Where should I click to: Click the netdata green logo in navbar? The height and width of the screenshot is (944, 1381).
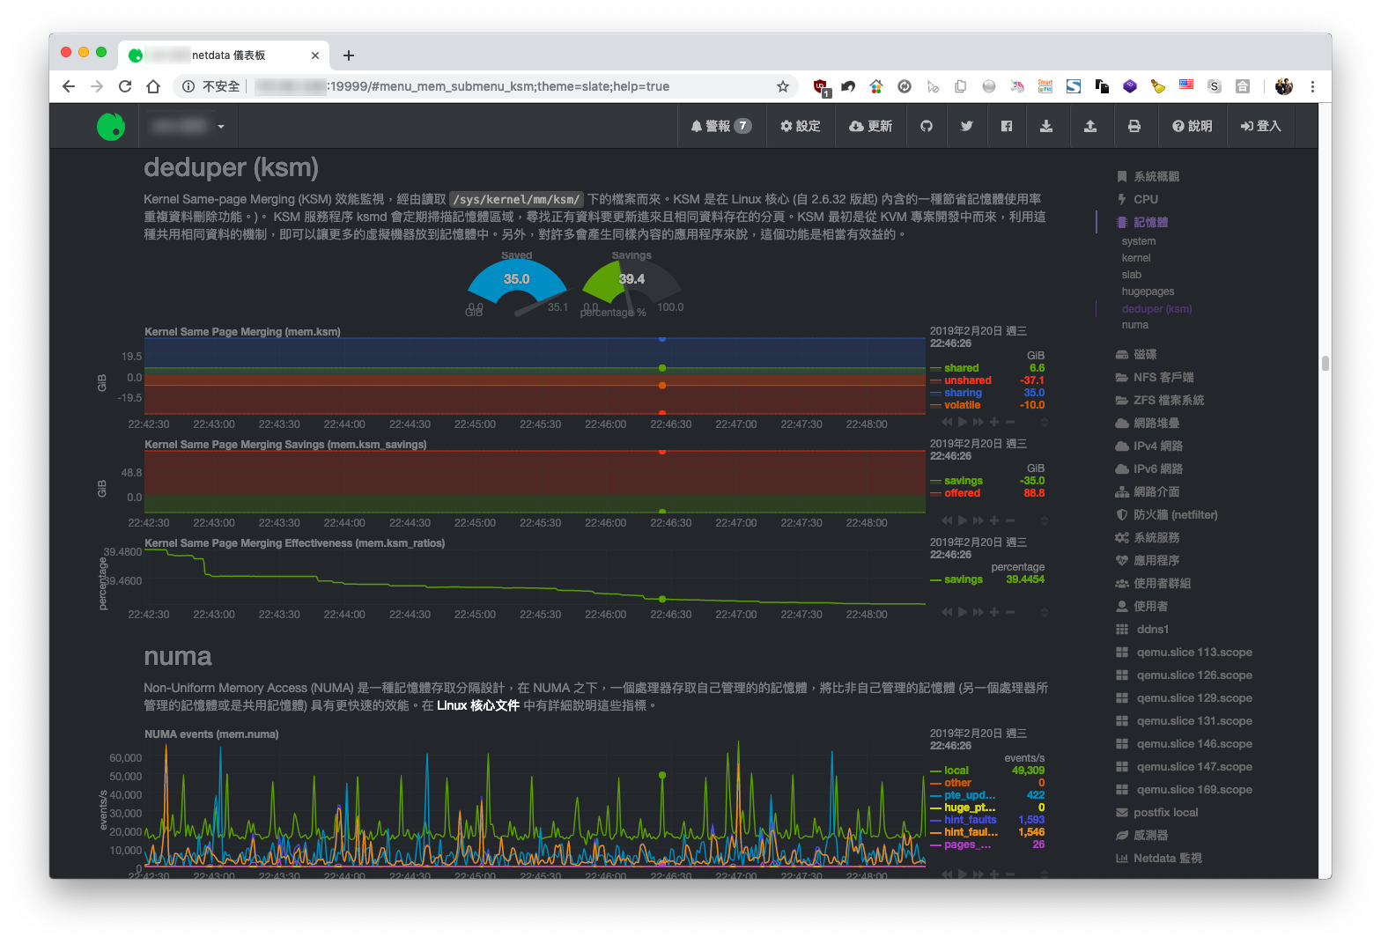click(111, 127)
